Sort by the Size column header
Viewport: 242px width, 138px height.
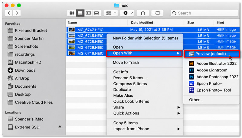click(191, 23)
